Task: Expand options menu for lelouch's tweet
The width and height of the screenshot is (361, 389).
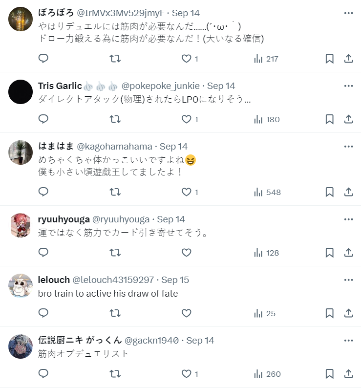Action: point(348,280)
